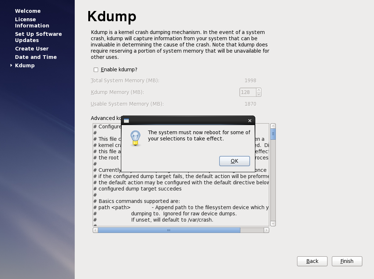Enable the kdump checkbox
The width and height of the screenshot is (374, 279).
coord(96,70)
